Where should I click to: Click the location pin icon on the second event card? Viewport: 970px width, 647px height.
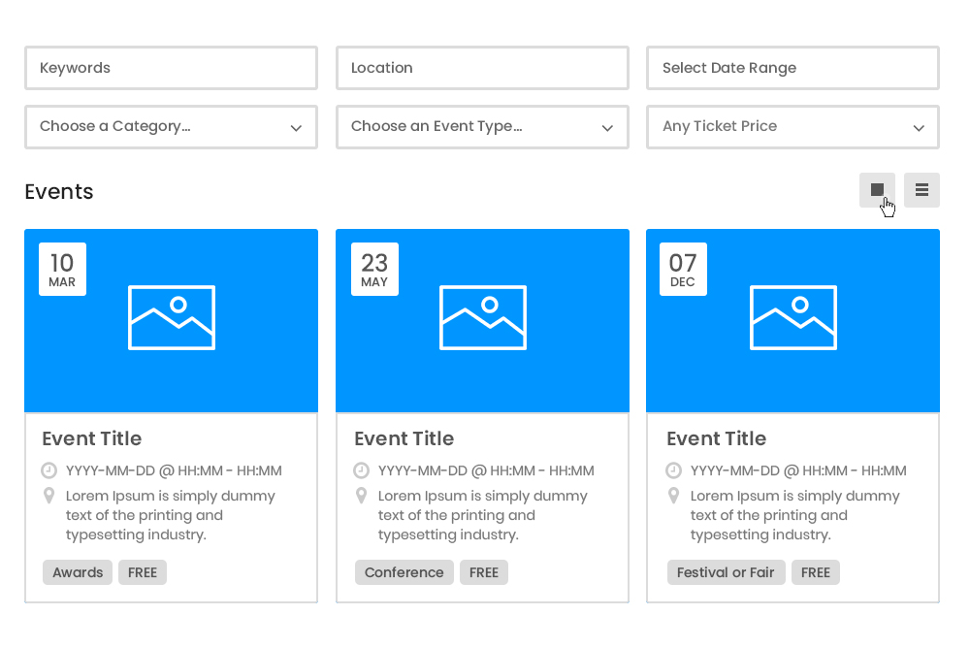click(361, 496)
